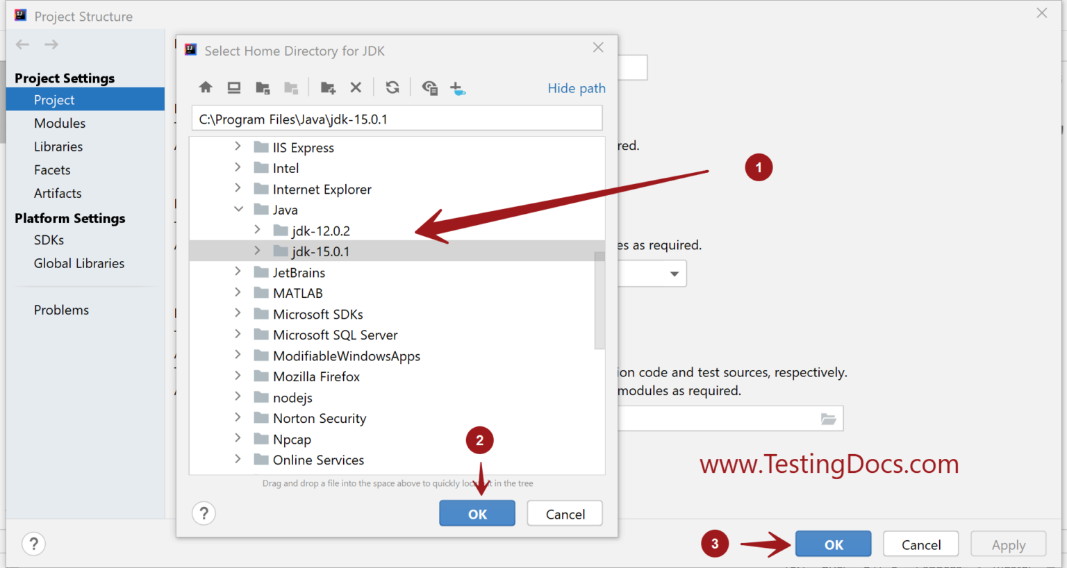Refresh the directory tree

click(x=392, y=87)
